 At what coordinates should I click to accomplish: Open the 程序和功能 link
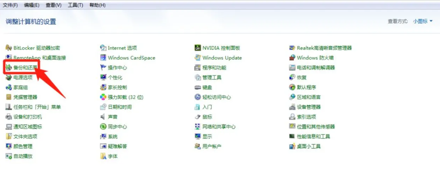tap(214, 68)
